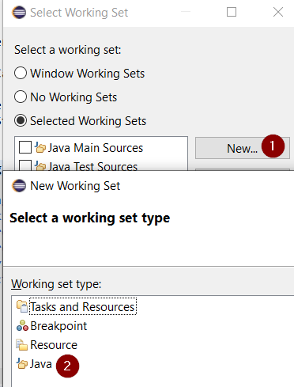294x387 pixels.
Task: Tick the Java Test Sources checkbox
Action: point(25,165)
